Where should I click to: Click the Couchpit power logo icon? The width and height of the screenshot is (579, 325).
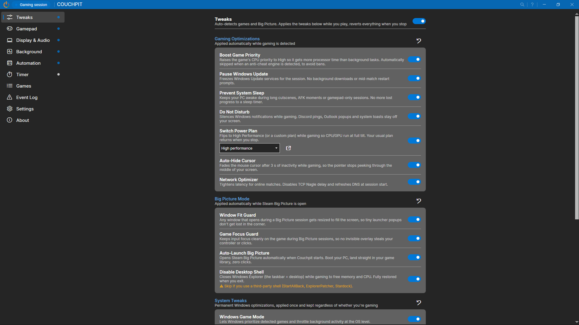click(6, 5)
